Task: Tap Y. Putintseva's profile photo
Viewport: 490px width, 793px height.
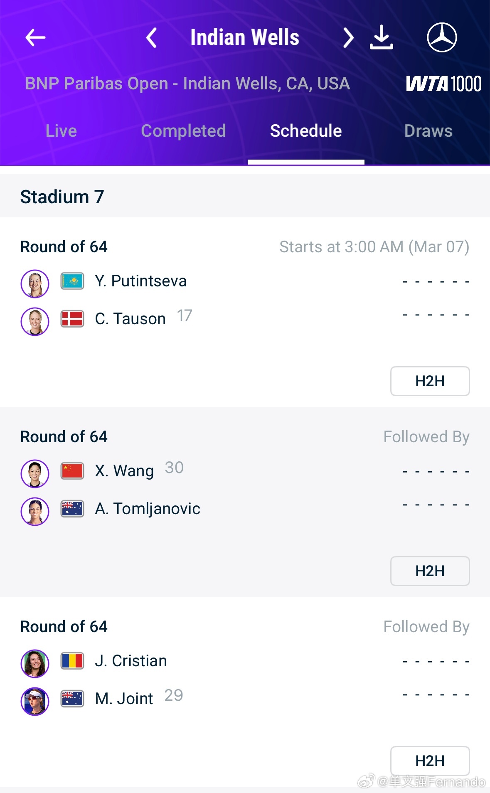Action: coord(35,284)
